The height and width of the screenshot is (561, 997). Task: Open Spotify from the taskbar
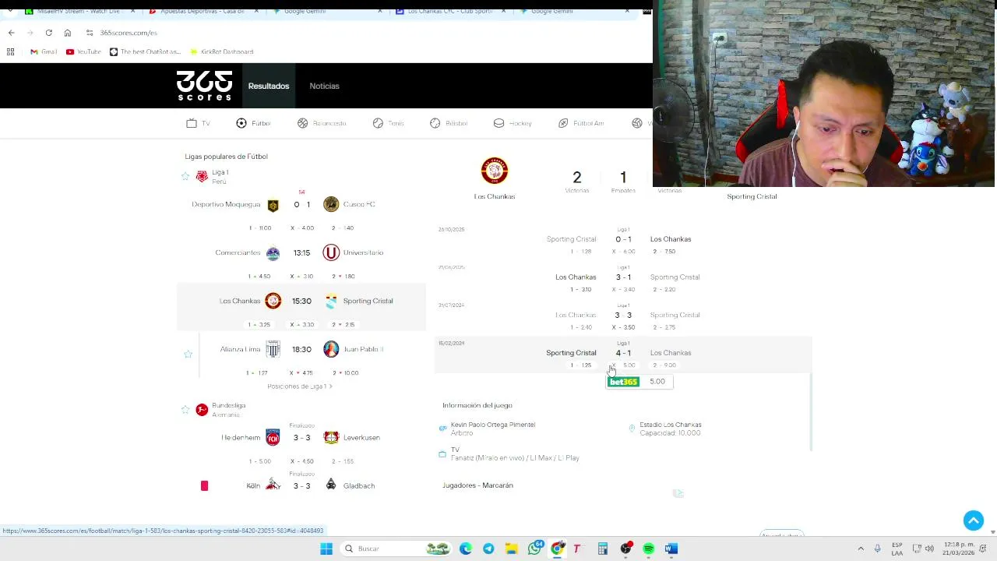click(x=649, y=549)
